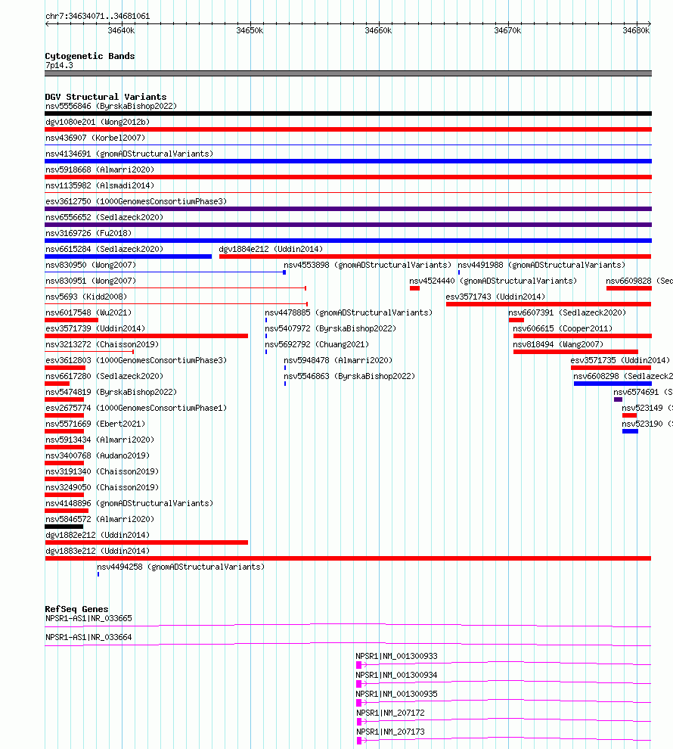Click blue bar under nsv6608298 label

[613, 384]
